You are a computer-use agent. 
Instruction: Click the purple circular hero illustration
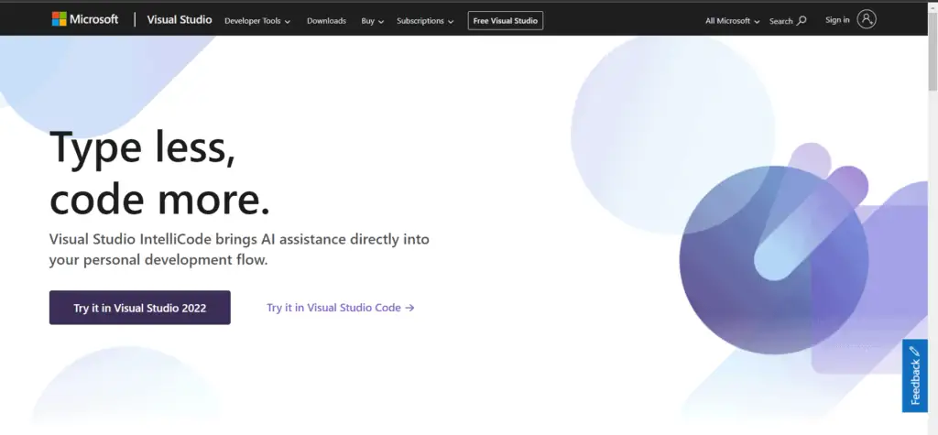tap(773, 259)
